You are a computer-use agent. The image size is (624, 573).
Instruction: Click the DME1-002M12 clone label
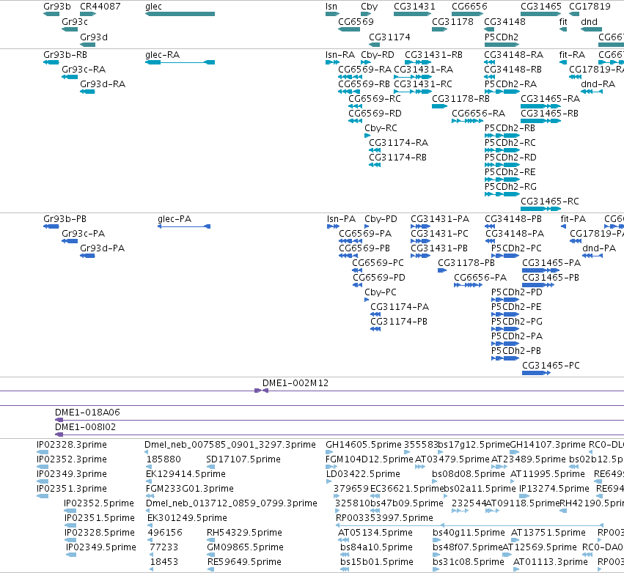296,383
